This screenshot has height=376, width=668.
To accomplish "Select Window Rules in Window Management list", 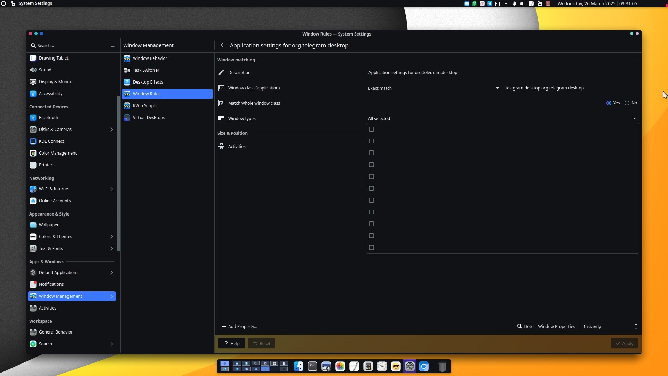I will [167, 94].
